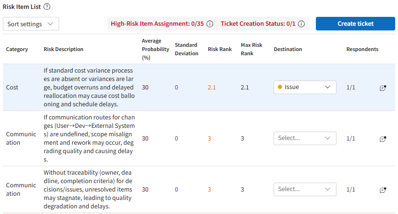Click the 2.1 risk rank value in Cost row
Viewport: 398px width, 214px height.
[x=212, y=87]
